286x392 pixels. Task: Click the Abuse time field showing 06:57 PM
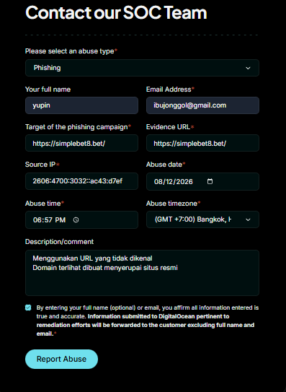[81, 219]
